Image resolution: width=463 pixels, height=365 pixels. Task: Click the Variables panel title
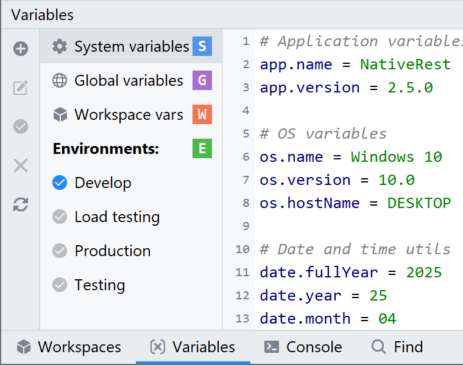click(42, 15)
